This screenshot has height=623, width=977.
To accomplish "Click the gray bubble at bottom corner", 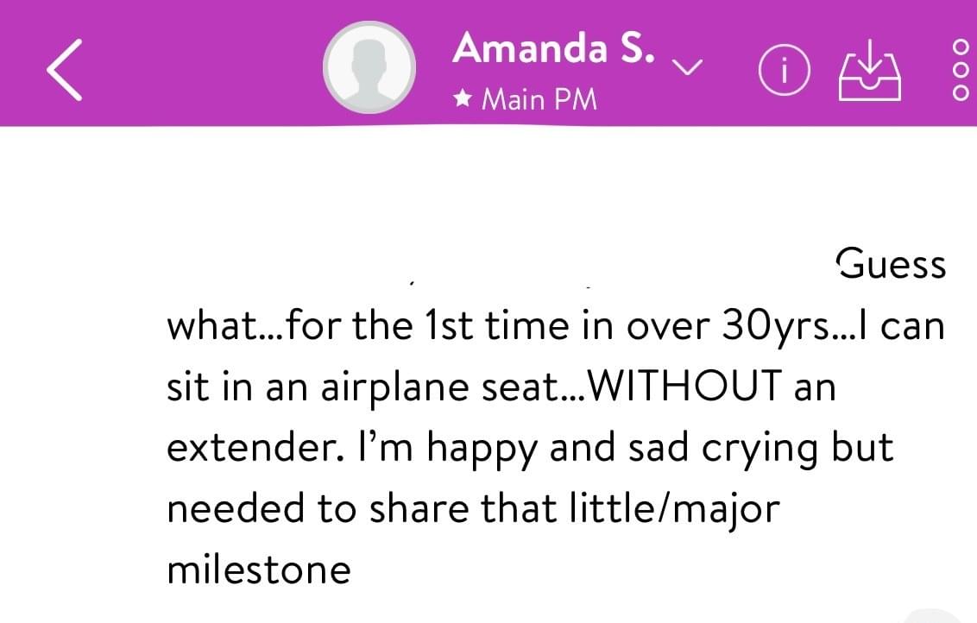I will point(941,615).
